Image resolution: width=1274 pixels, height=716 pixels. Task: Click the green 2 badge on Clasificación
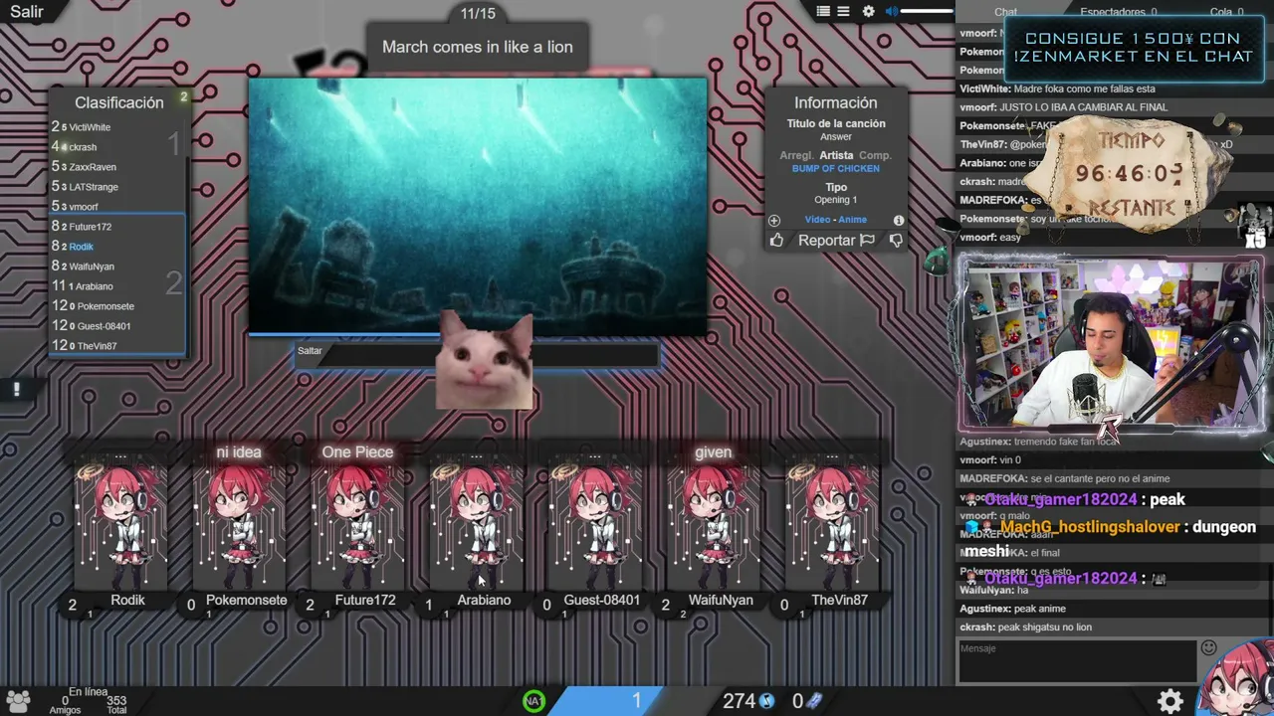pos(183,96)
